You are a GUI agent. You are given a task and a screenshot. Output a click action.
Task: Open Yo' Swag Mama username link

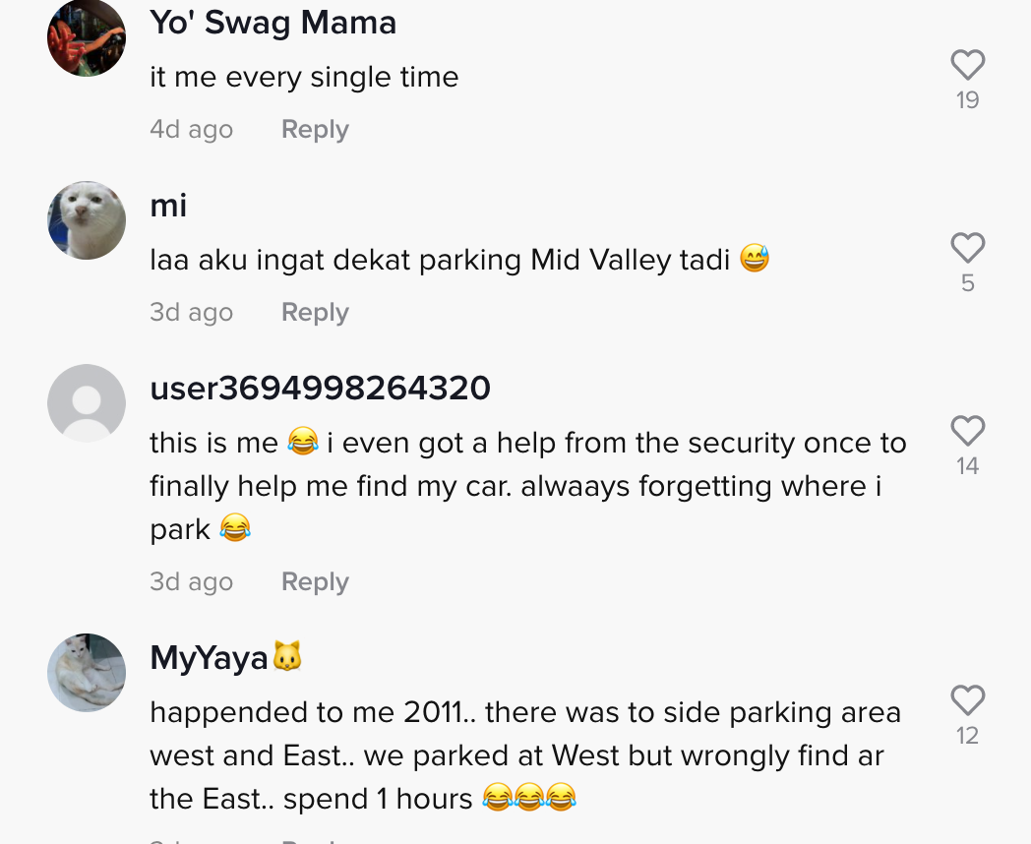click(273, 23)
